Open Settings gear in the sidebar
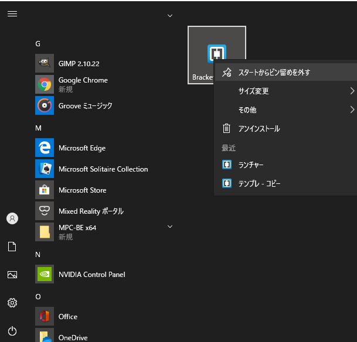The width and height of the screenshot is (357, 342). pos(12,303)
